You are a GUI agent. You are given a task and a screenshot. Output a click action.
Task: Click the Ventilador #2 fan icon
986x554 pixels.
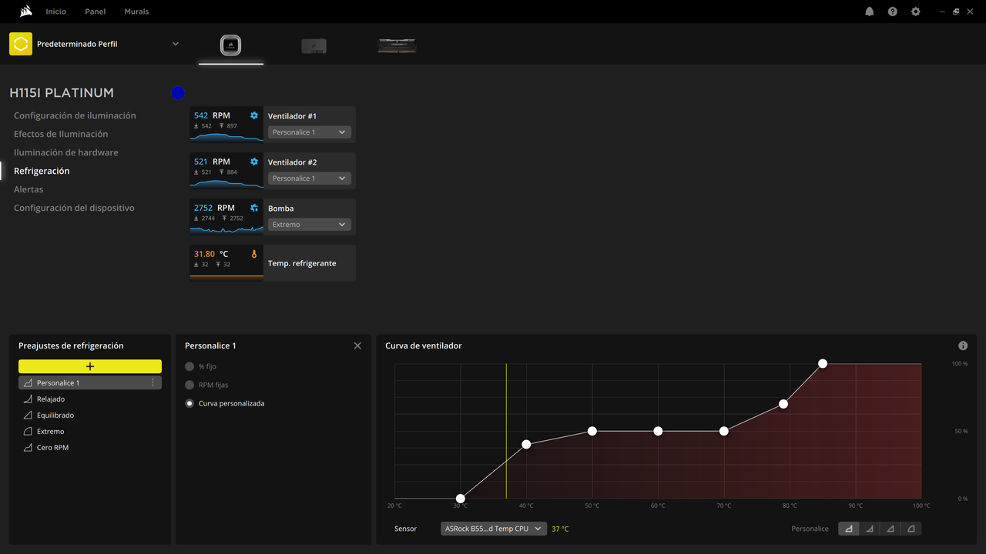click(254, 162)
